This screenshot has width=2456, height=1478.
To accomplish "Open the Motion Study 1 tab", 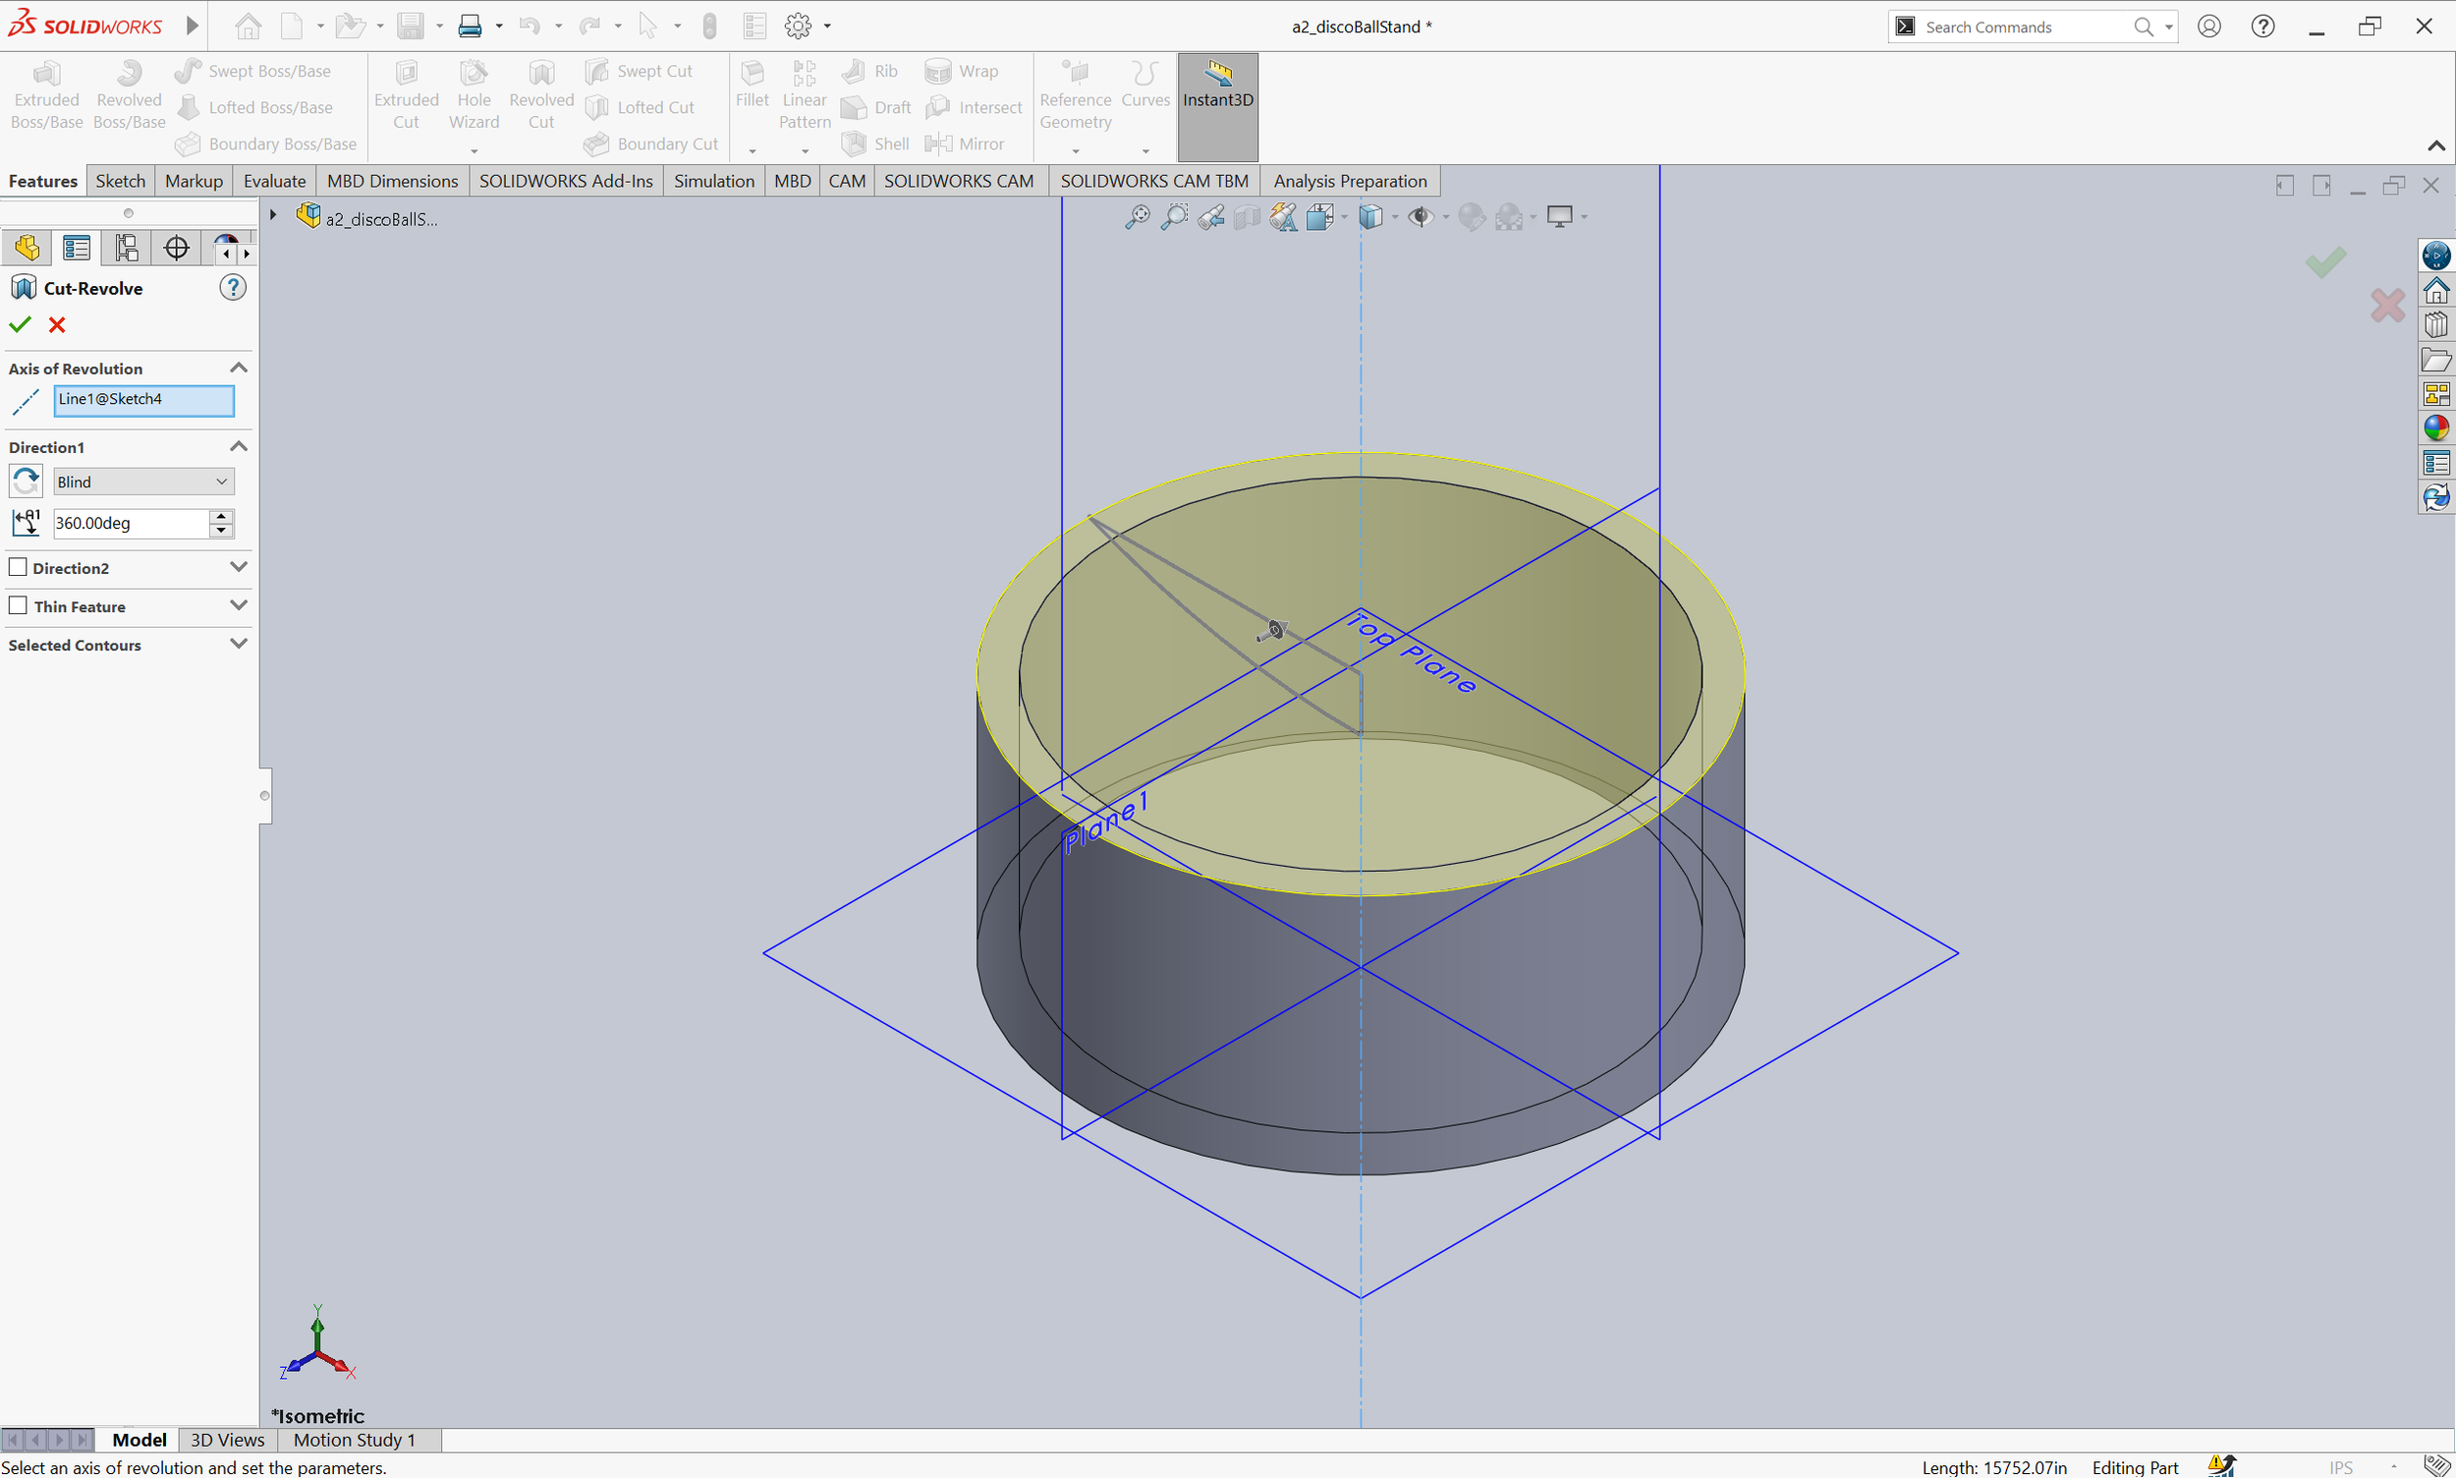I will (x=355, y=1439).
